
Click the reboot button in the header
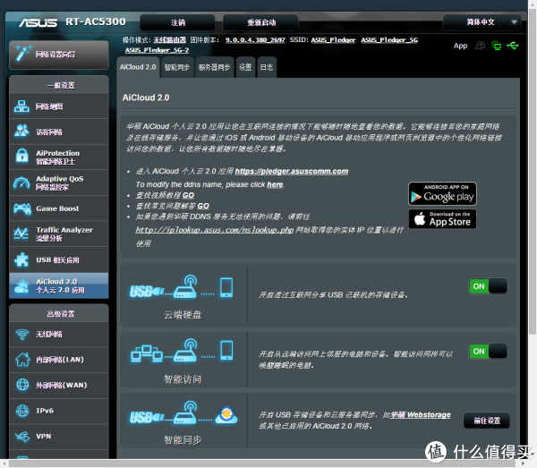point(260,22)
